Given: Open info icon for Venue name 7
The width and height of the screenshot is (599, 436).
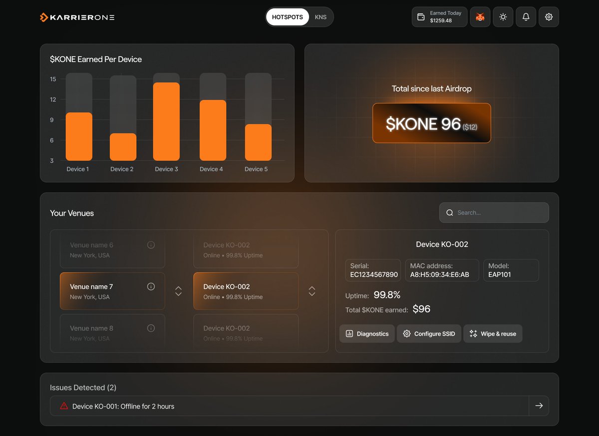Looking at the screenshot, I should 151,287.
